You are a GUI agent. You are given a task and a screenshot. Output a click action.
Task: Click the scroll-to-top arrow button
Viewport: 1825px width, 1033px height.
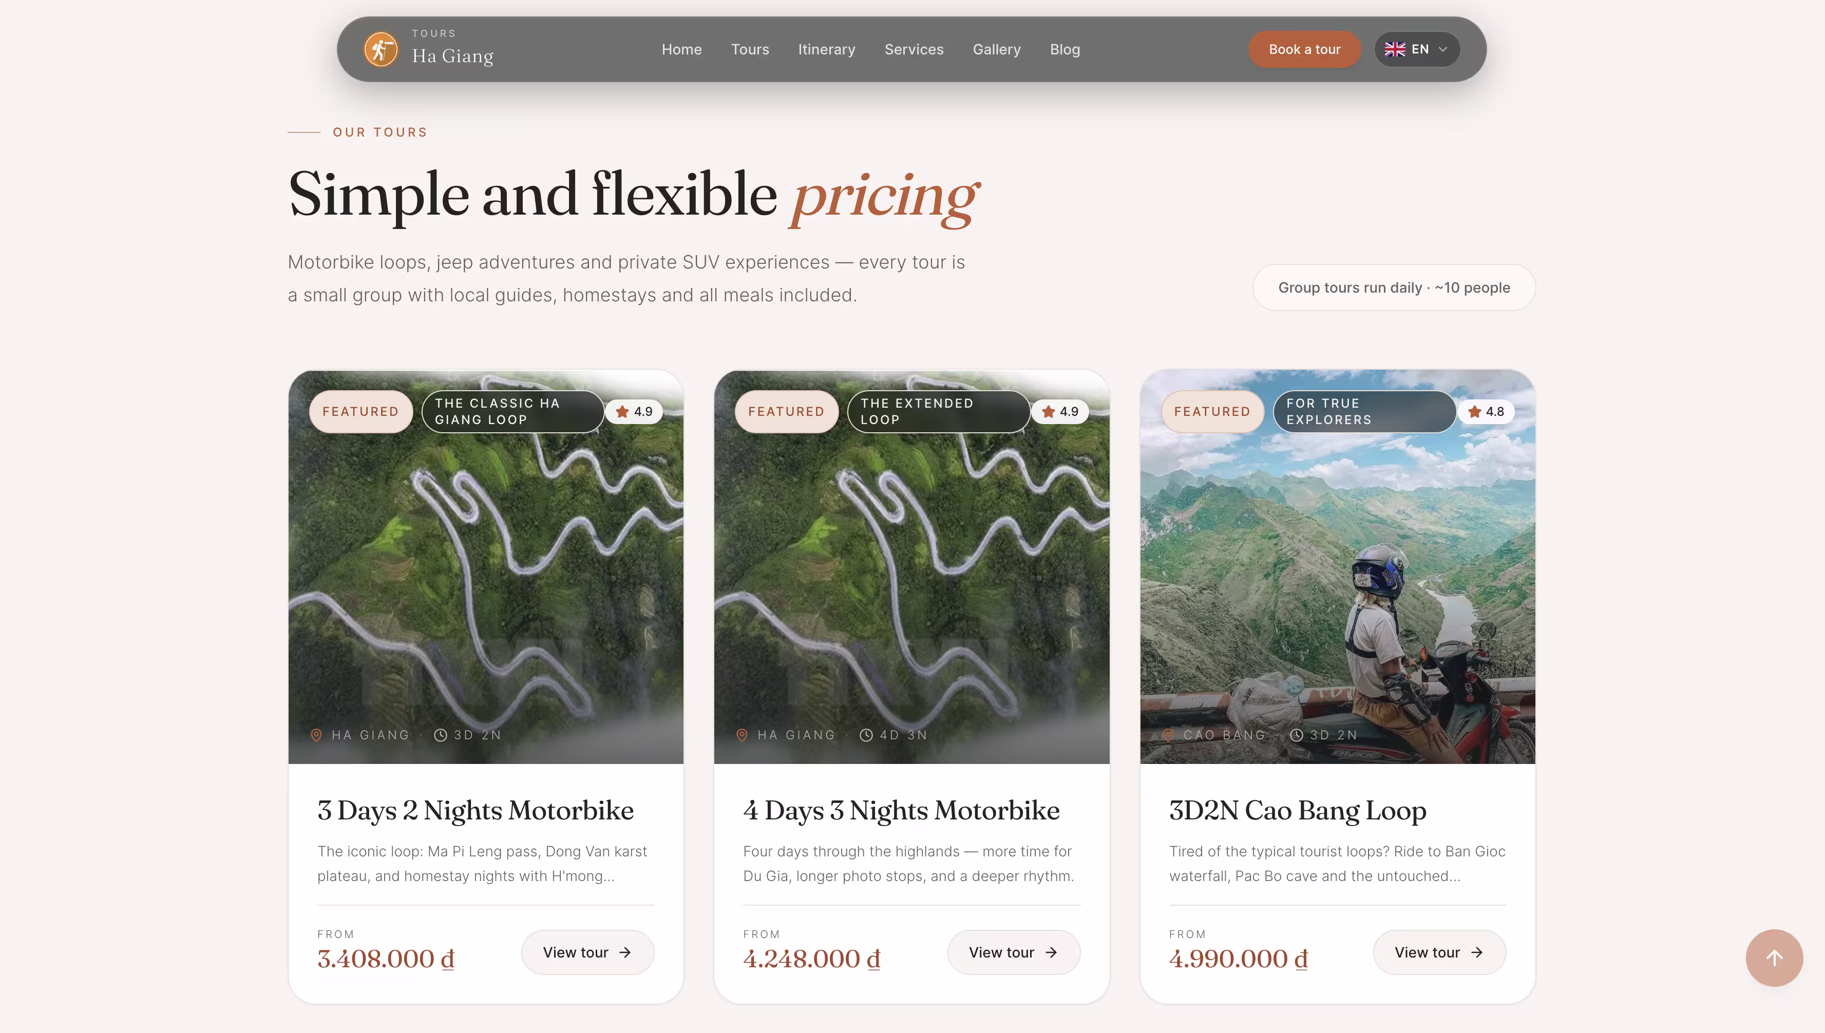[1774, 958]
